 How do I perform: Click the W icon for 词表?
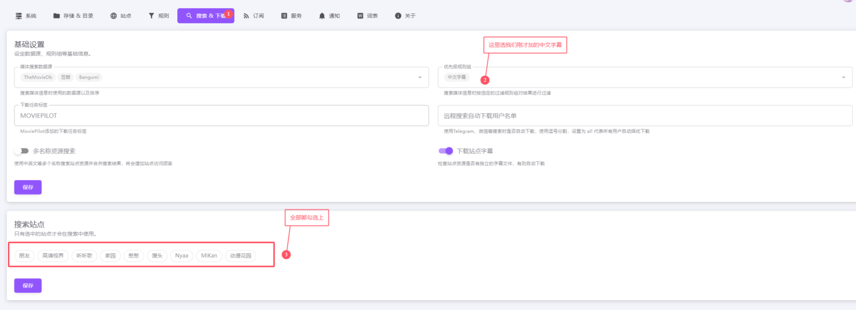tap(360, 16)
